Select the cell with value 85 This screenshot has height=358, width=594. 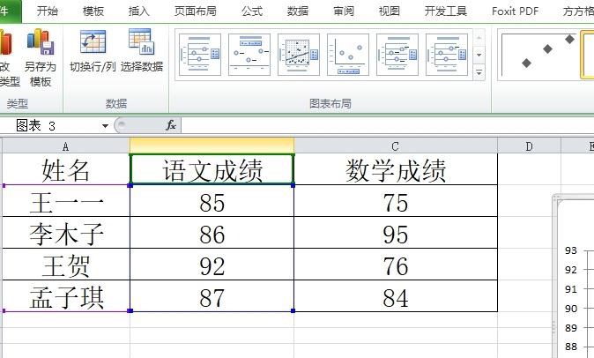[x=212, y=201]
